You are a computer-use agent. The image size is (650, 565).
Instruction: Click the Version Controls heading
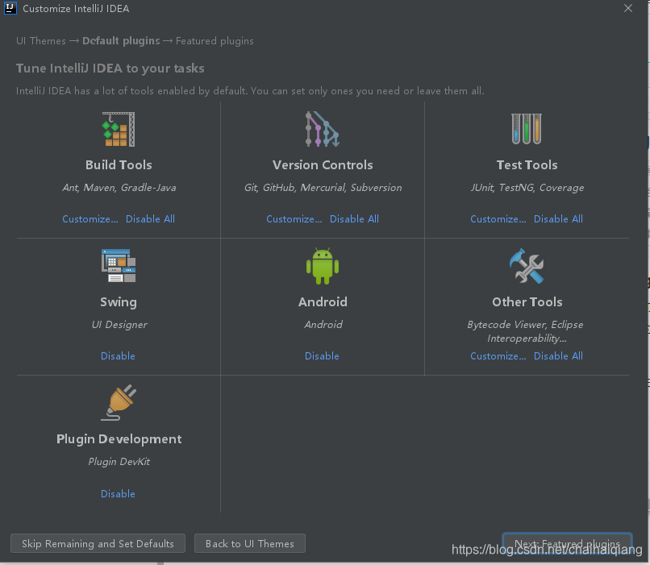click(x=323, y=165)
